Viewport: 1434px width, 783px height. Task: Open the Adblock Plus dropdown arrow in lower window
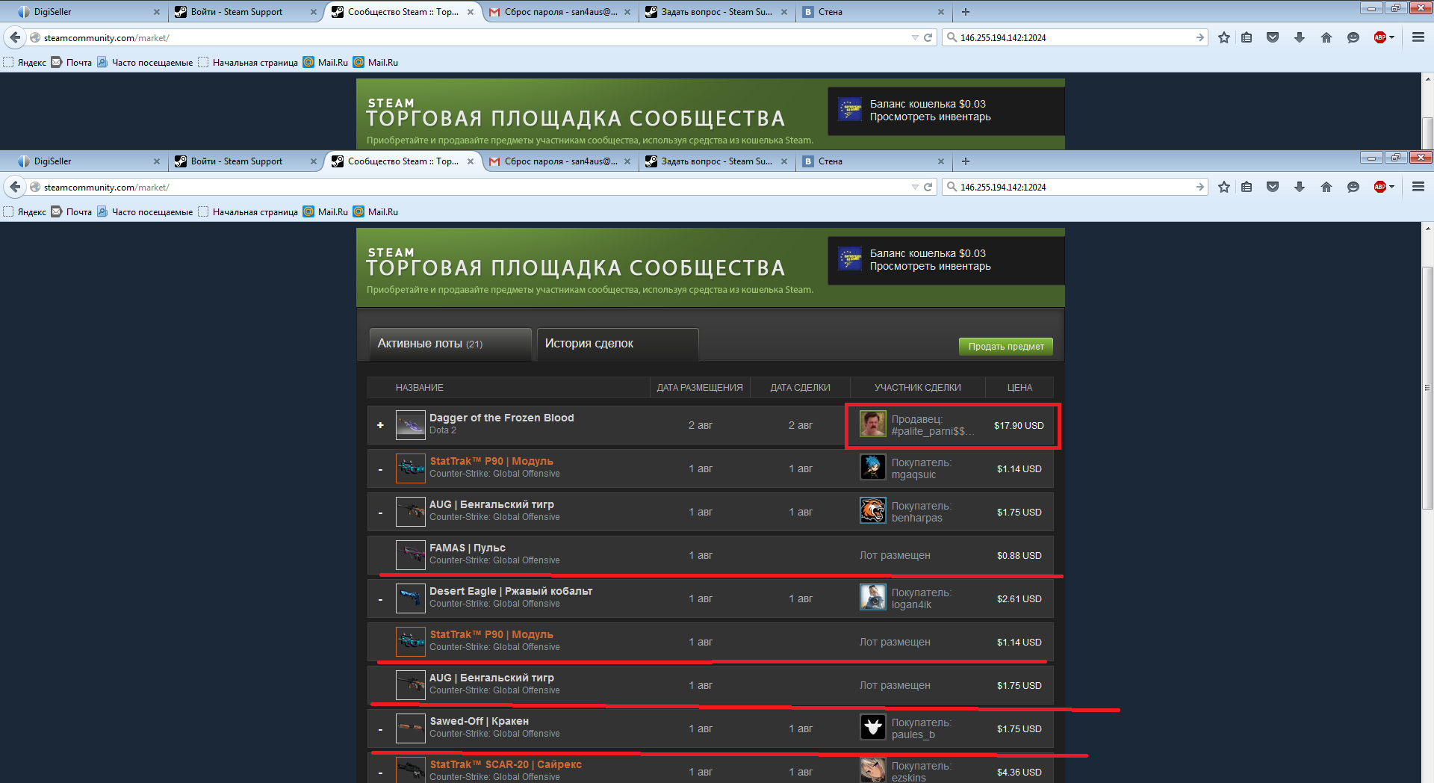pyautogui.click(x=1391, y=187)
